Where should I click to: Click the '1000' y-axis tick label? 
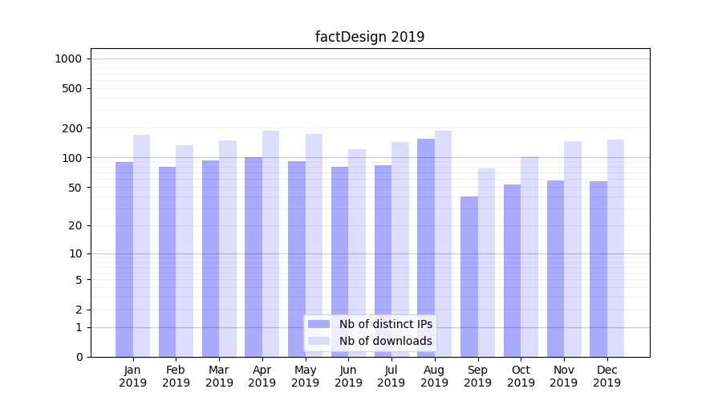click(x=67, y=59)
